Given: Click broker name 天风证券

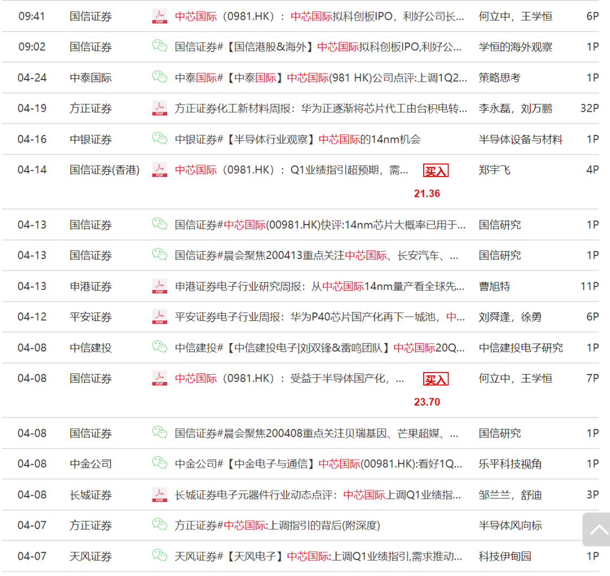Looking at the screenshot, I should click(90, 556).
